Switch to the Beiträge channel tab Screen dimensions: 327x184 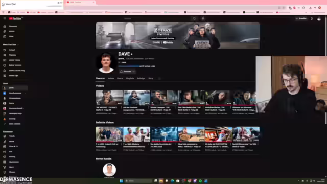pos(141,78)
